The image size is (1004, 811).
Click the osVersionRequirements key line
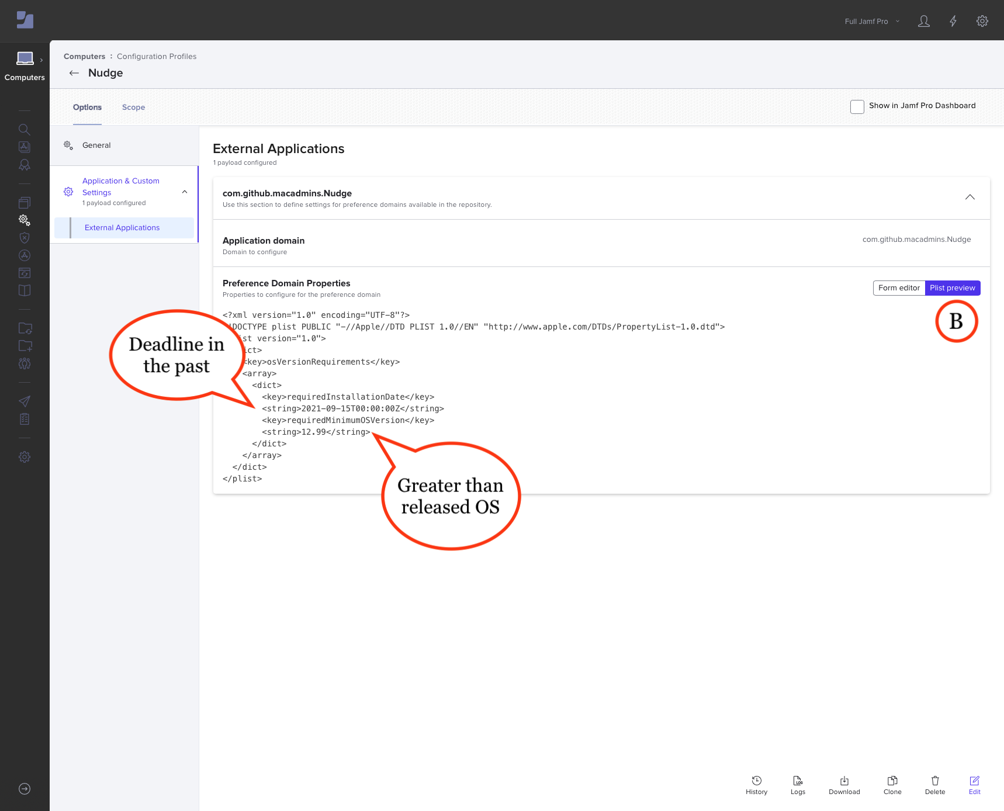(x=321, y=362)
